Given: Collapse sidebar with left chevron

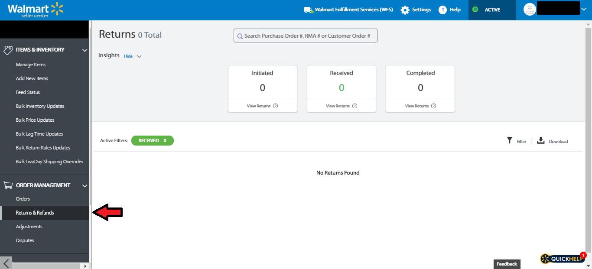Looking at the screenshot, I should [6, 263].
